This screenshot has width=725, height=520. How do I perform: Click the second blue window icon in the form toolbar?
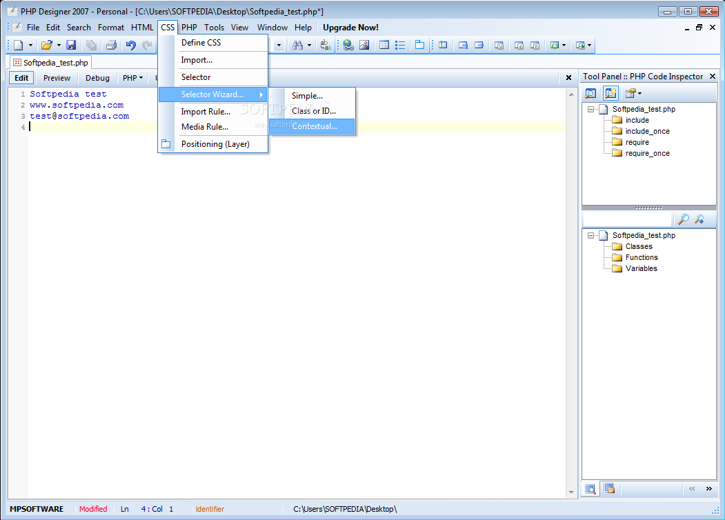[x=479, y=45]
